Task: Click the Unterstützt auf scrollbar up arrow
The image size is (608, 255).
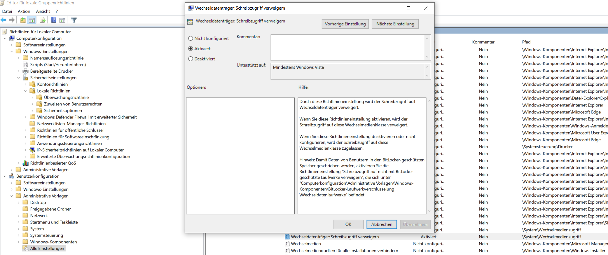Action: (x=427, y=67)
